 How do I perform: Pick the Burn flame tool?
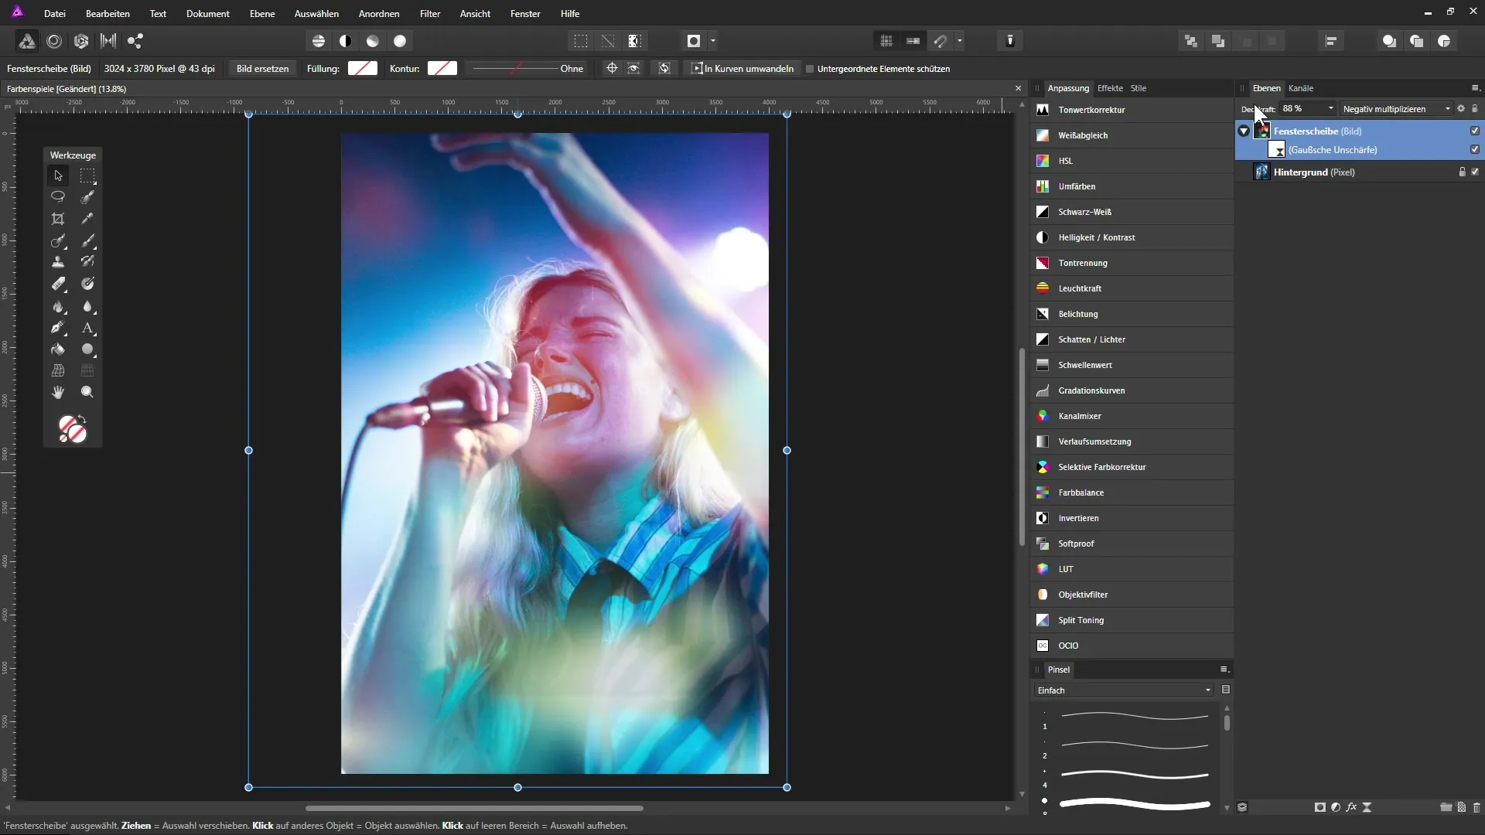click(58, 306)
